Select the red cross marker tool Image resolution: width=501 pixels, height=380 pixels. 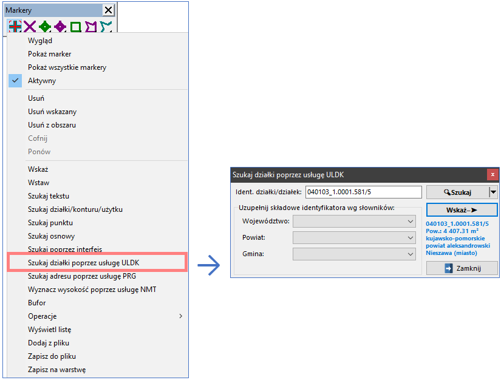coord(15,27)
